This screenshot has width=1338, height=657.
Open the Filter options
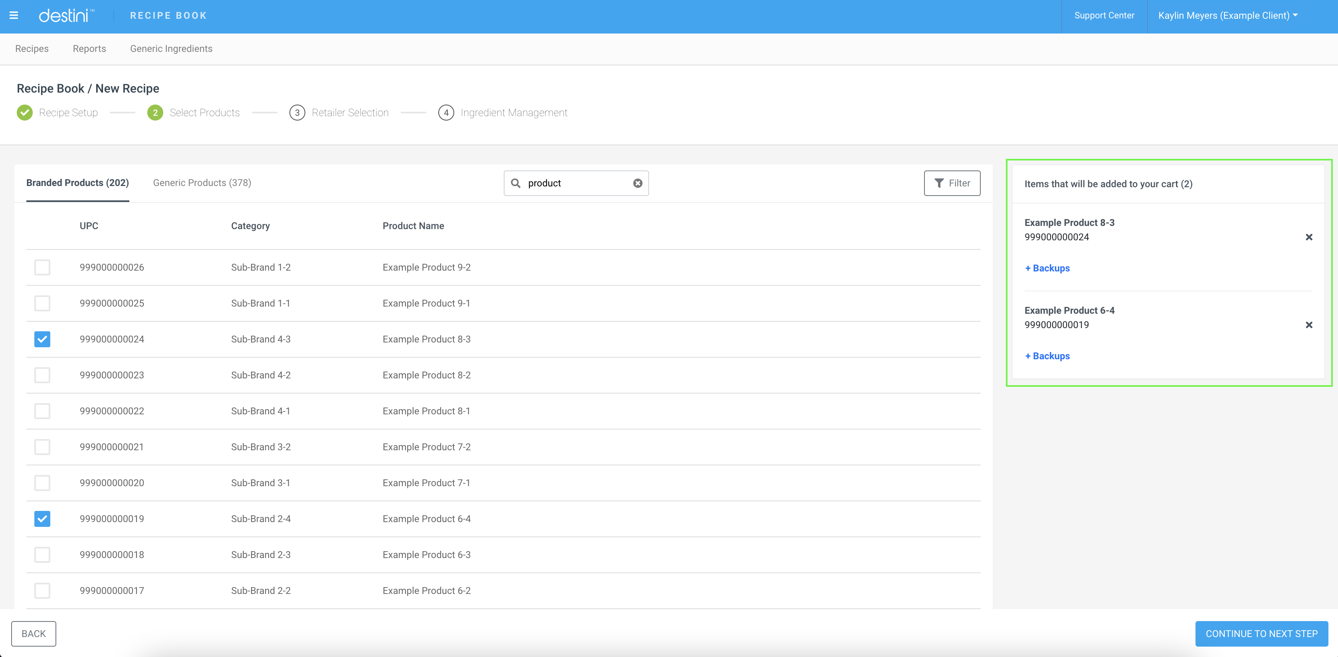(952, 183)
